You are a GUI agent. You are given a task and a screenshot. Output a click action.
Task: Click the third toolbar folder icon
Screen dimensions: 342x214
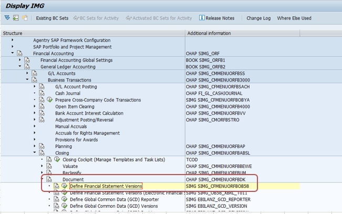coord(25,18)
